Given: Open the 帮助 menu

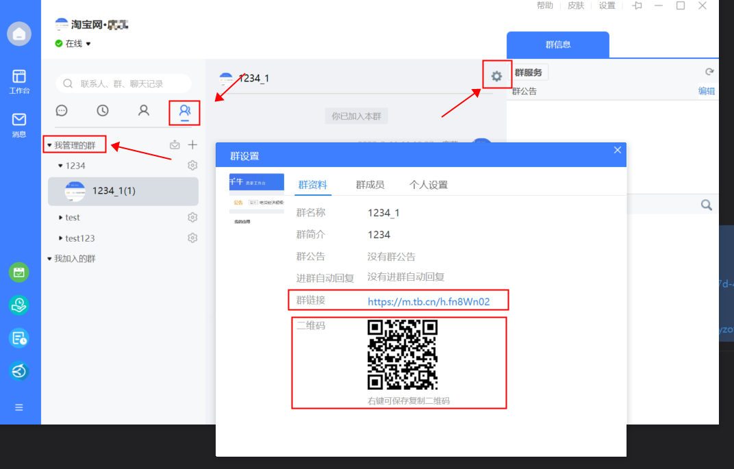Looking at the screenshot, I should [x=544, y=5].
